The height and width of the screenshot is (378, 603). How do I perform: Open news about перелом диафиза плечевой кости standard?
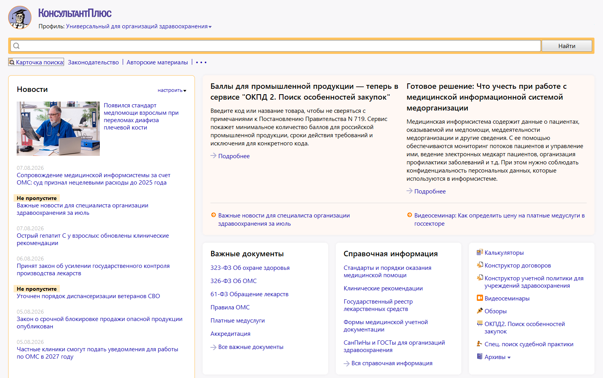click(x=141, y=116)
